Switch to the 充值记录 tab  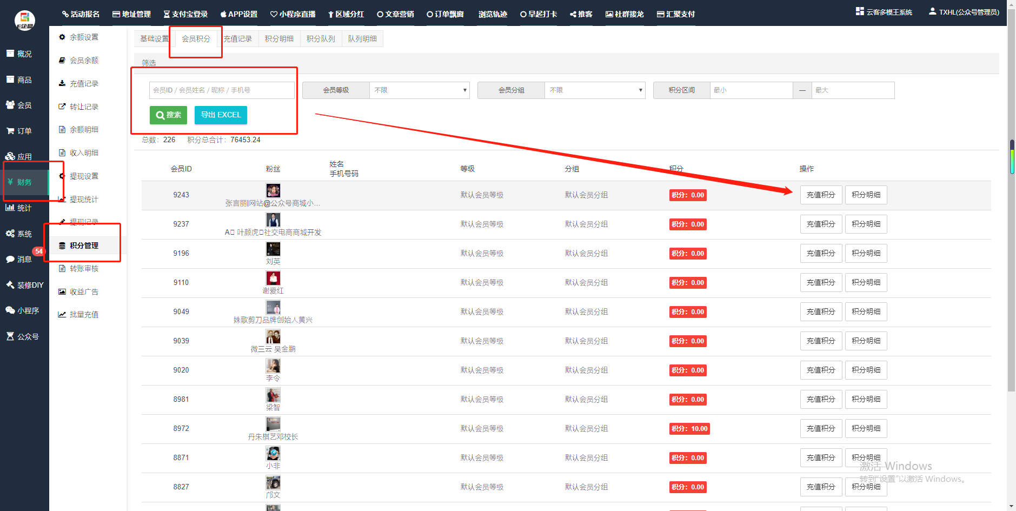(x=238, y=39)
